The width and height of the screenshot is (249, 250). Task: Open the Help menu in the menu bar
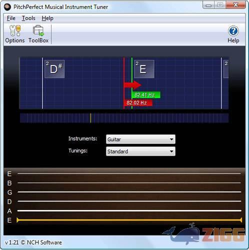pyautogui.click(x=47, y=18)
